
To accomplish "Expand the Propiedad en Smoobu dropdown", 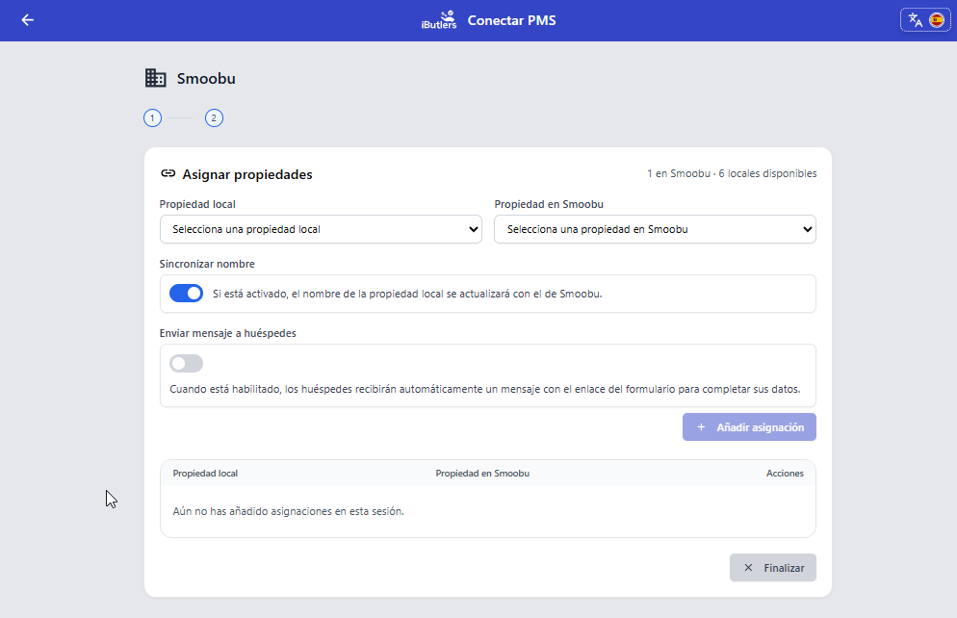I will tap(655, 229).
